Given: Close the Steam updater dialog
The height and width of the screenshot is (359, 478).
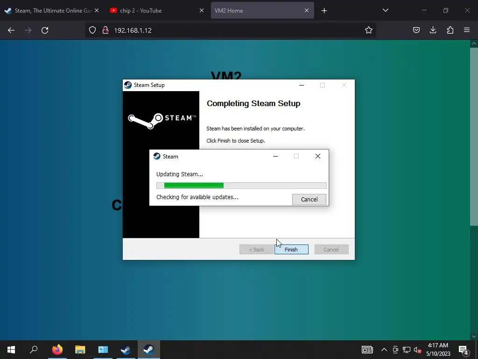Looking at the screenshot, I should 317,156.
